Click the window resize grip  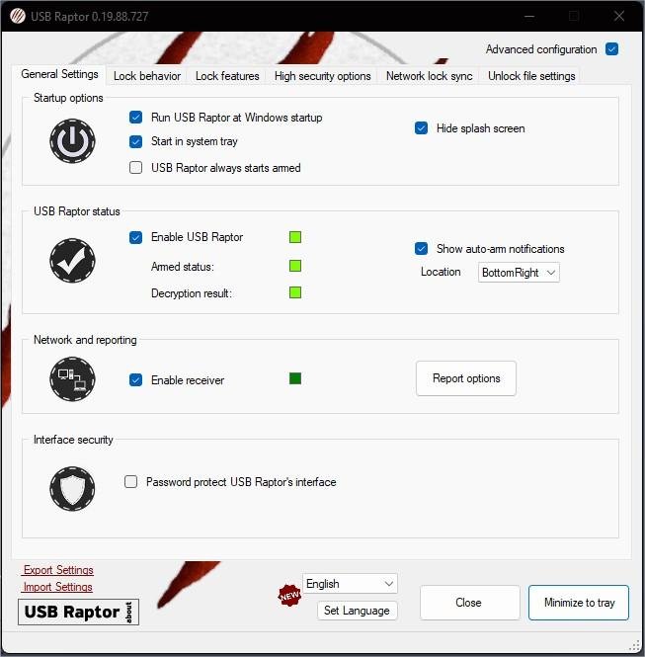[x=634, y=646]
